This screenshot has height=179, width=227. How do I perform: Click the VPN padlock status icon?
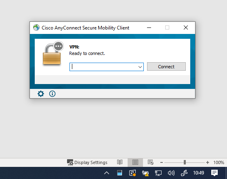click(53, 53)
